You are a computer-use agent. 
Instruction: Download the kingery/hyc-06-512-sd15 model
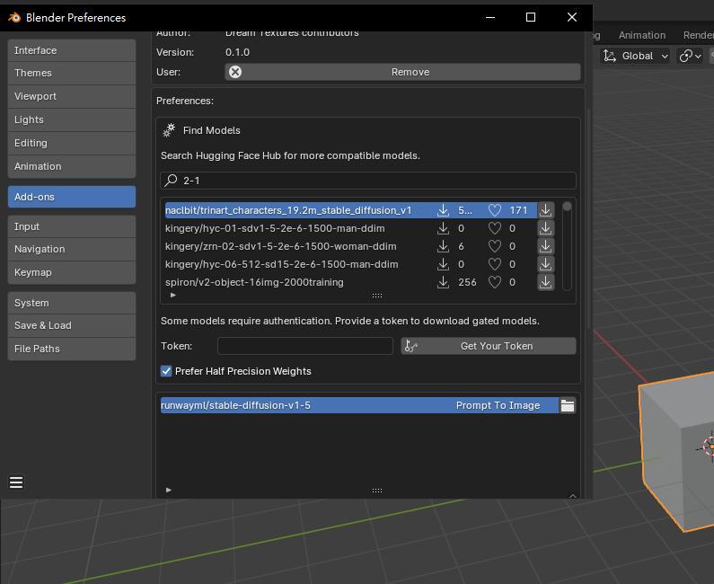pos(545,264)
